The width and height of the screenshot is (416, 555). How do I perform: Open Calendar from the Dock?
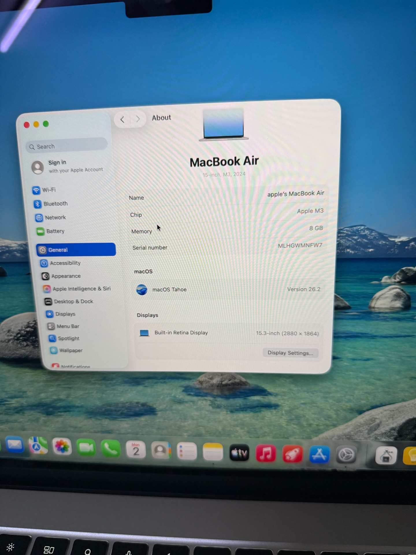[x=136, y=449]
